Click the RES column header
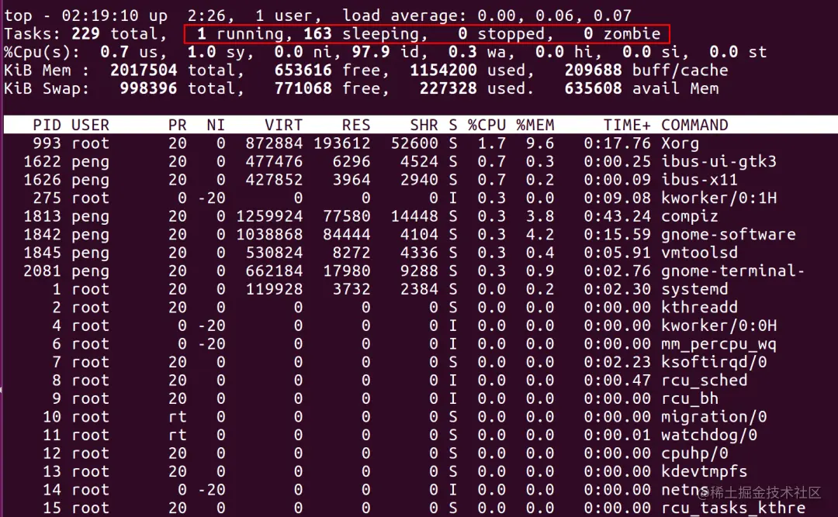 coord(356,125)
